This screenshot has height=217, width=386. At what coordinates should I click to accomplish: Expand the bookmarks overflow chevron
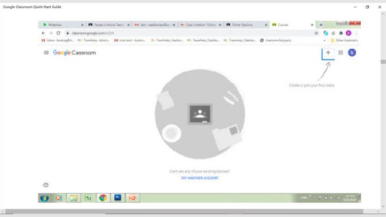click(x=325, y=40)
